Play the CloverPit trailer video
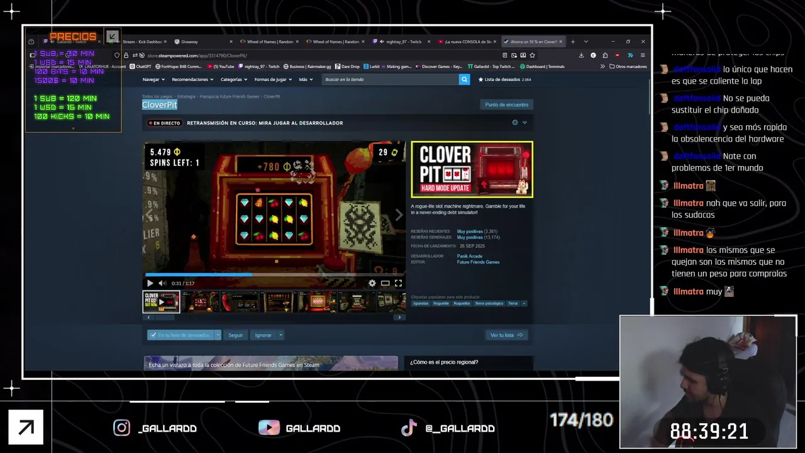Screen dimensions: 805x453 150,283
